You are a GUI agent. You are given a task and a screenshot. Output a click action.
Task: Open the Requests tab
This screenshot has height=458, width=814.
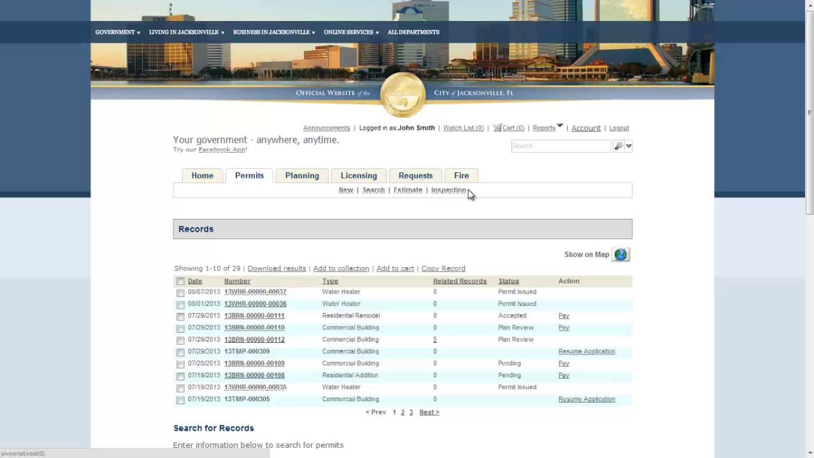[415, 176]
